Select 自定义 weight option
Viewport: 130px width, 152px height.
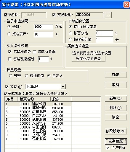(x=49, y=76)
